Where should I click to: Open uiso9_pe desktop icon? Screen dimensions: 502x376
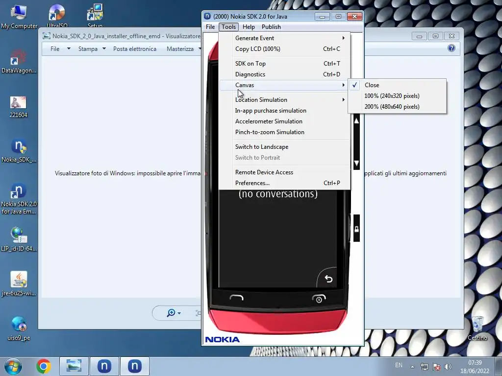coord(19,329)
